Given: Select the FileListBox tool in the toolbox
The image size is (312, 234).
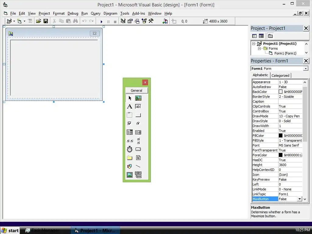Looking at the screenshot, I should pyautogui.click(x=138, y=158).
